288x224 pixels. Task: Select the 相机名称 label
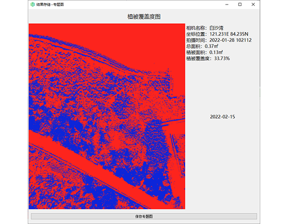coord(196,28)
